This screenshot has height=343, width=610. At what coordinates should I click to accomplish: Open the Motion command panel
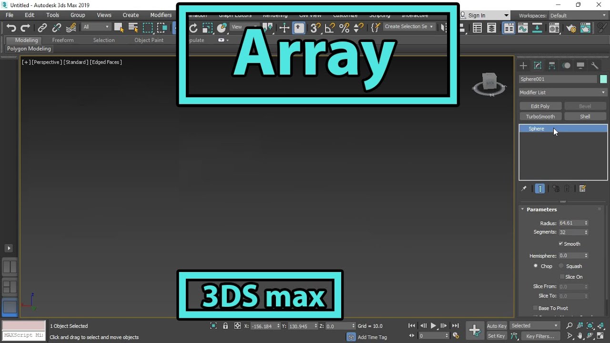[x=566, y=66]
